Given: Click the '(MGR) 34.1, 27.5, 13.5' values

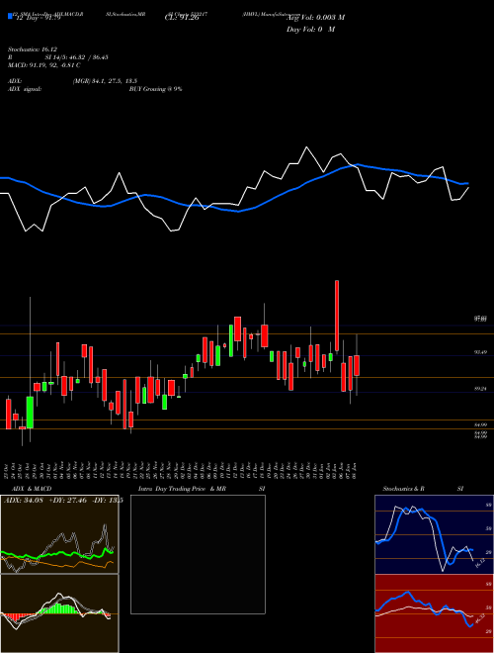Looking at the screenshot, I should pos(105,81).
